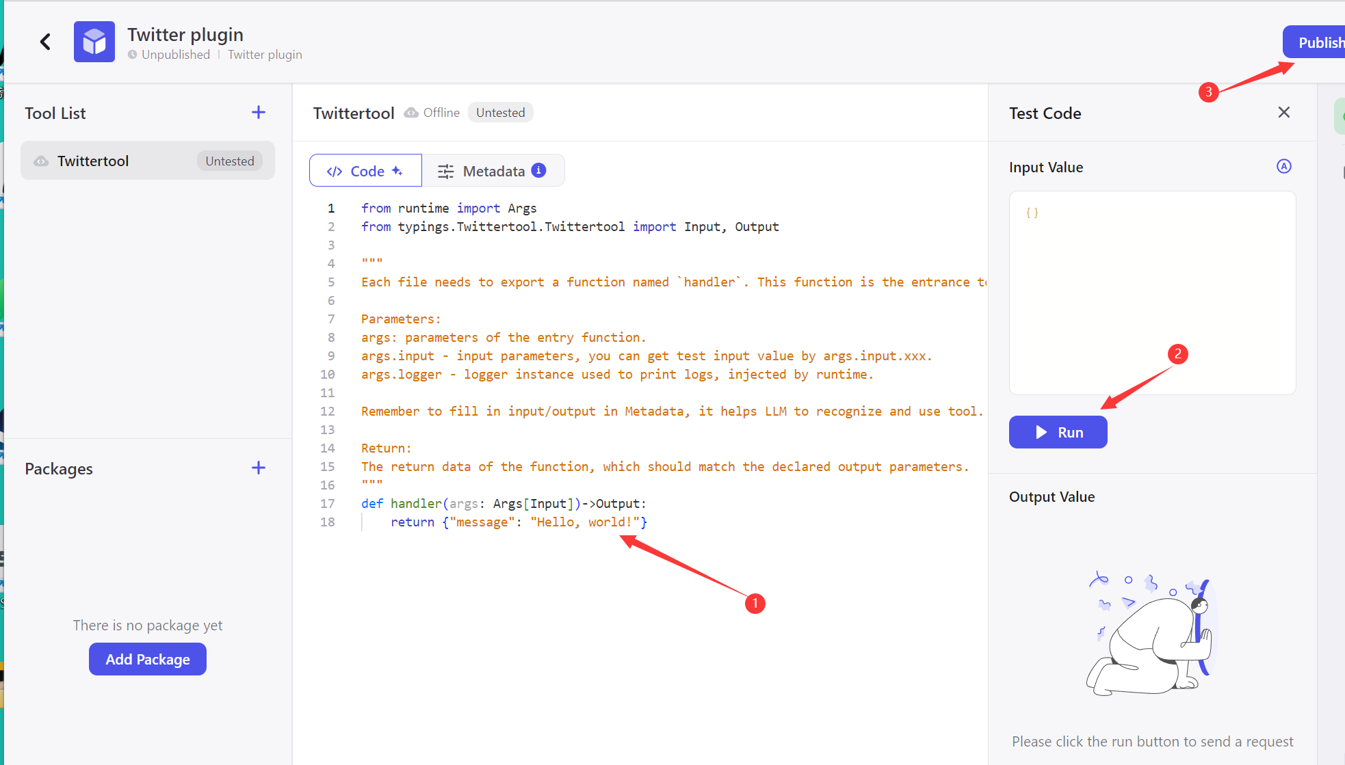Click the Untested badge in the header
This screenshot has width=1345, height=765.
coord(501,113)
